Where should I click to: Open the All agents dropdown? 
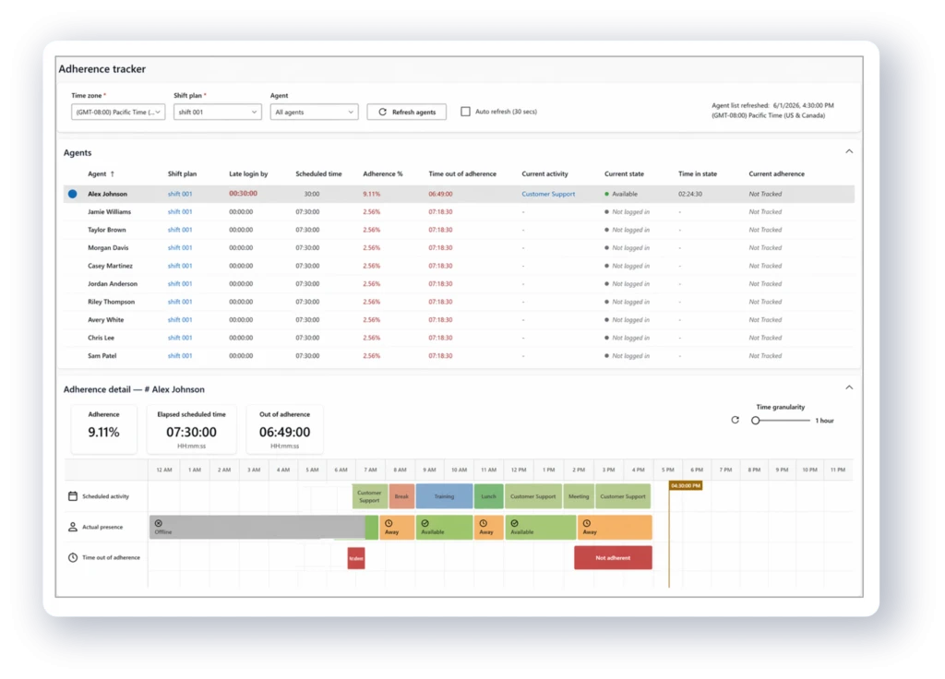tap(314, 112)
